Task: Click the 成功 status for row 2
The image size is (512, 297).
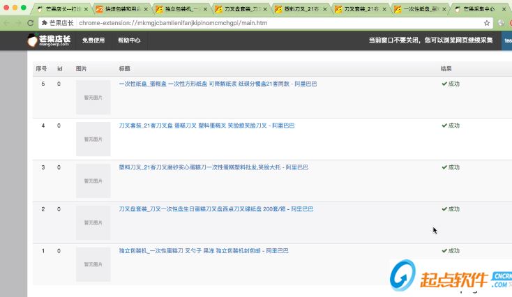Action: 451,209
